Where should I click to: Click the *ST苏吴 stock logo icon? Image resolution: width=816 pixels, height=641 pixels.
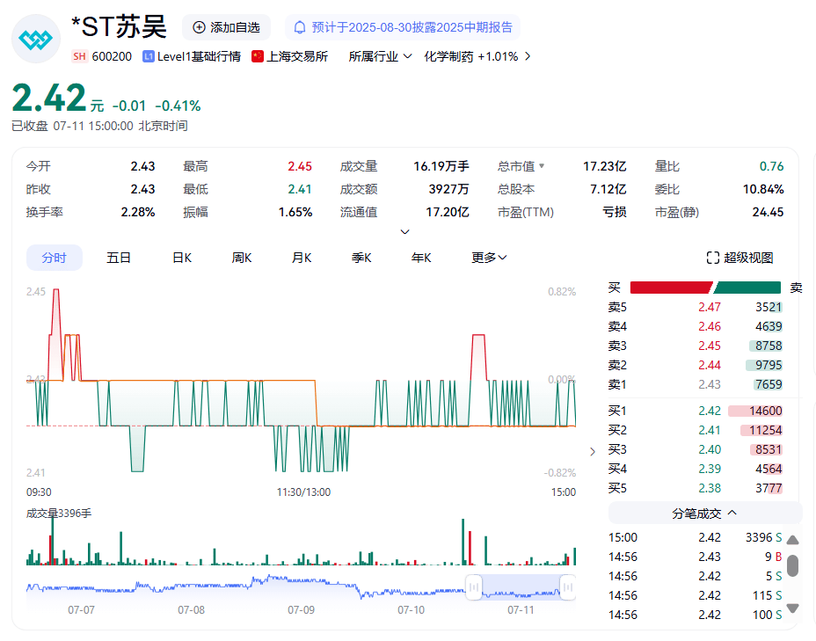point(36,40)
